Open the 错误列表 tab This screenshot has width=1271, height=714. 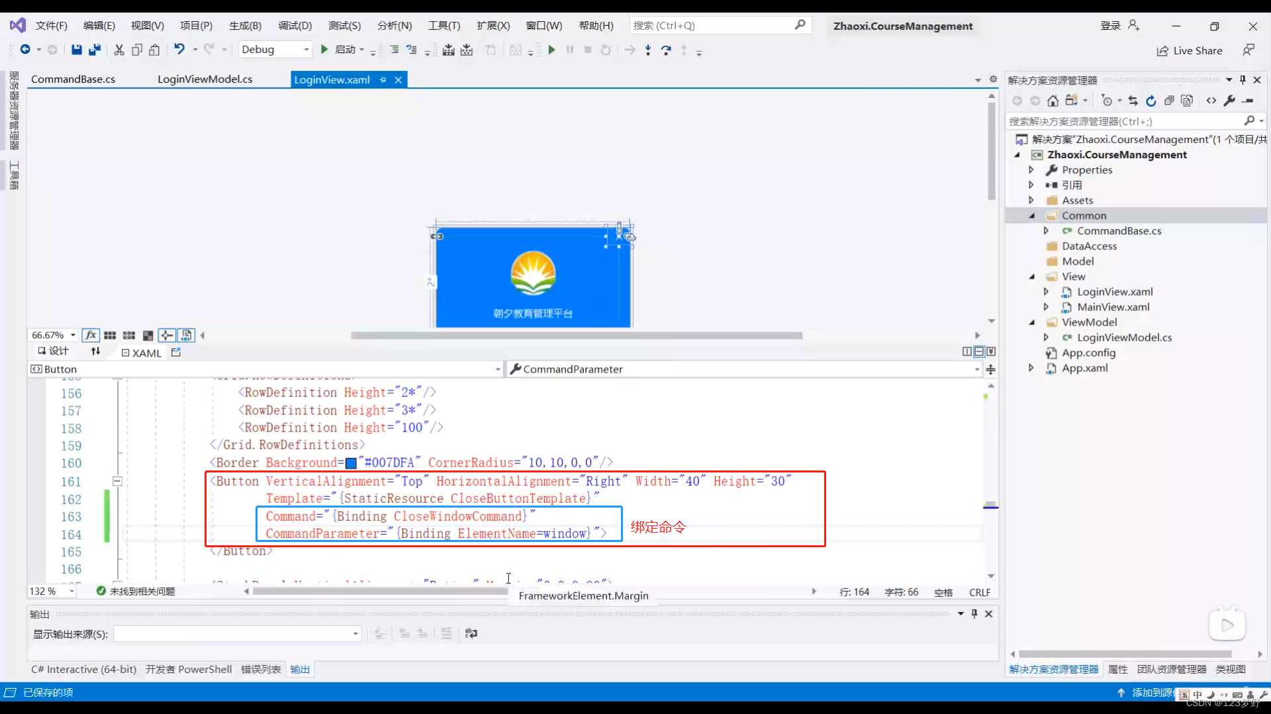[261, 670]
